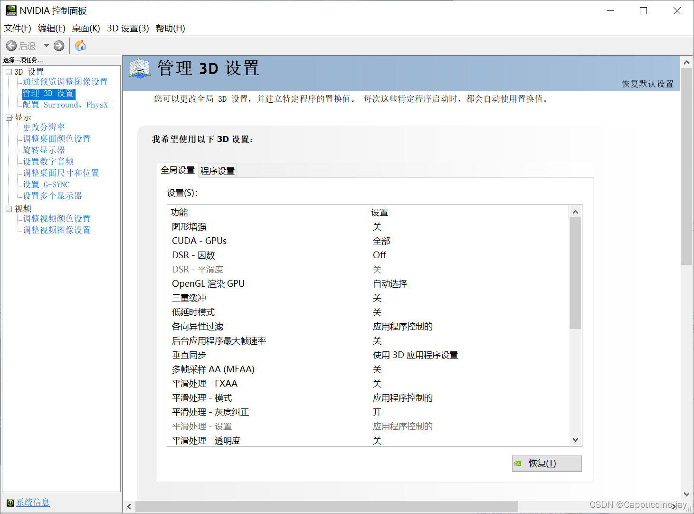Viewport: 694px width, 514px height.
Task: Click the Forward arrow icon in toolbar
Action: coord(59,46)
